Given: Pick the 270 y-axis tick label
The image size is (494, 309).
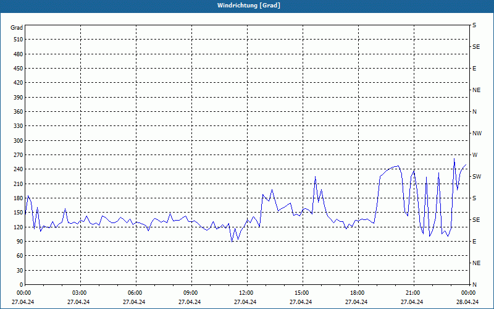Looking at the screenshot, I should [19, 155].
